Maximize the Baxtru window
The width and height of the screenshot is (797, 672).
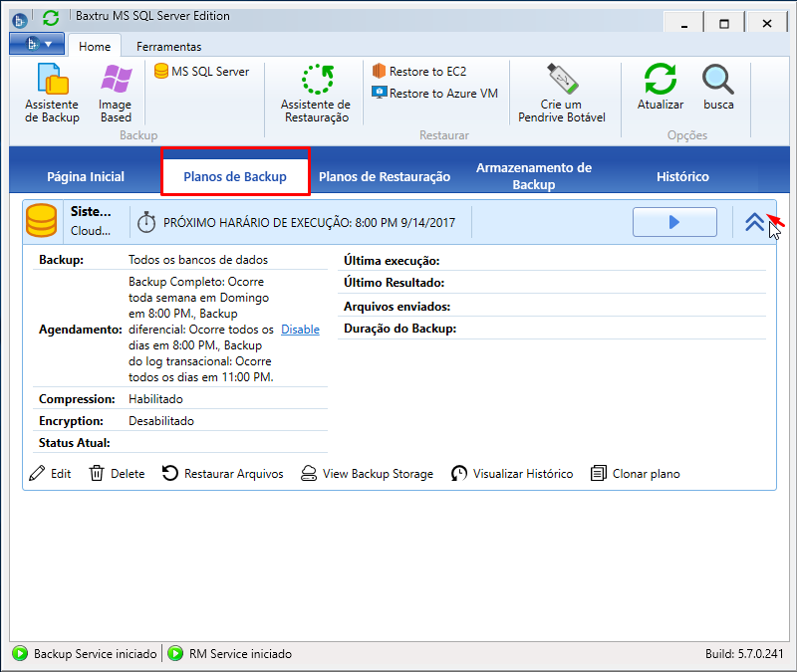(x=724, y=22)
